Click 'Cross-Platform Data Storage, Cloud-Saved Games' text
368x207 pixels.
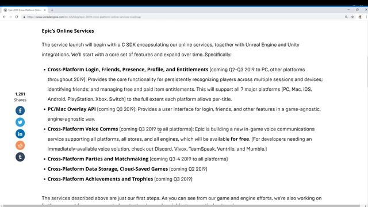tap(108, 169)
